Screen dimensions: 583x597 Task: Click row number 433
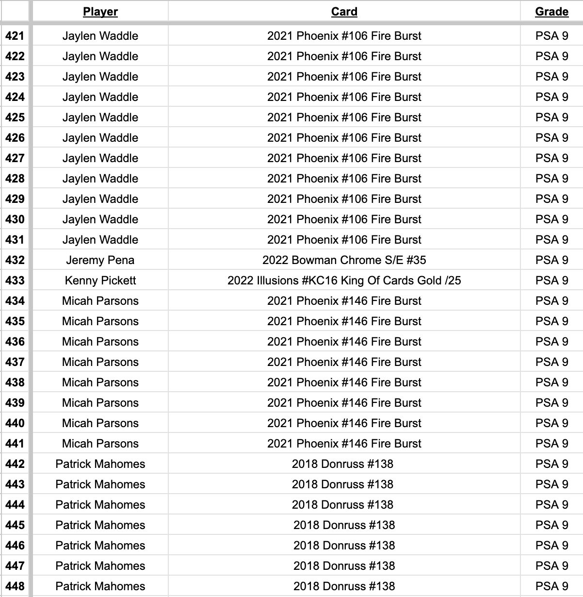pyautogui.click(x=15, y=281)
